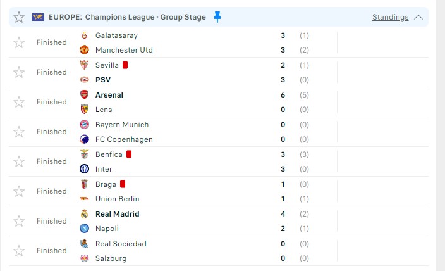
Task: Favorite the Champions League with header star
Action: pos(19,17)
